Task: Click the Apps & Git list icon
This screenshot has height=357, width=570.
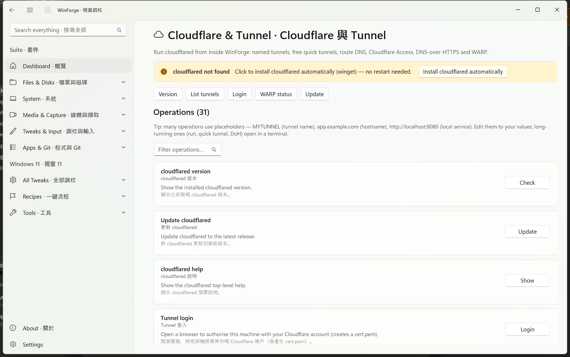Action: (13, 148)
